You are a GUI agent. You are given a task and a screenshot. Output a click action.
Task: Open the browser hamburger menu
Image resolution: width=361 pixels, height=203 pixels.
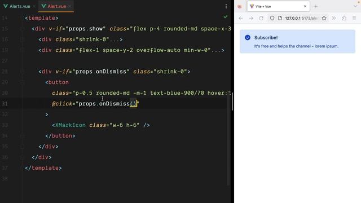click(x=354, y=18)
